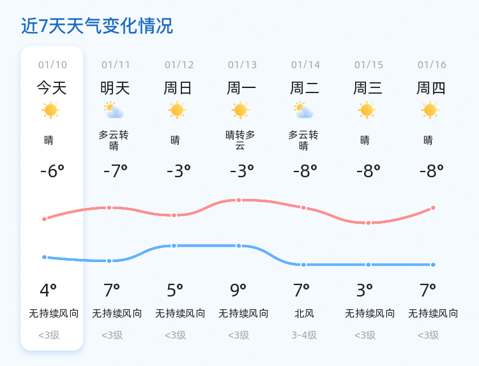
Task: Click the red high-temperature point for 周一
Action: tap(239, 200)
